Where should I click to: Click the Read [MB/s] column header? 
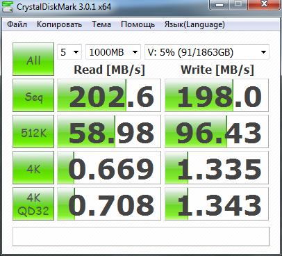click(109, 70)
